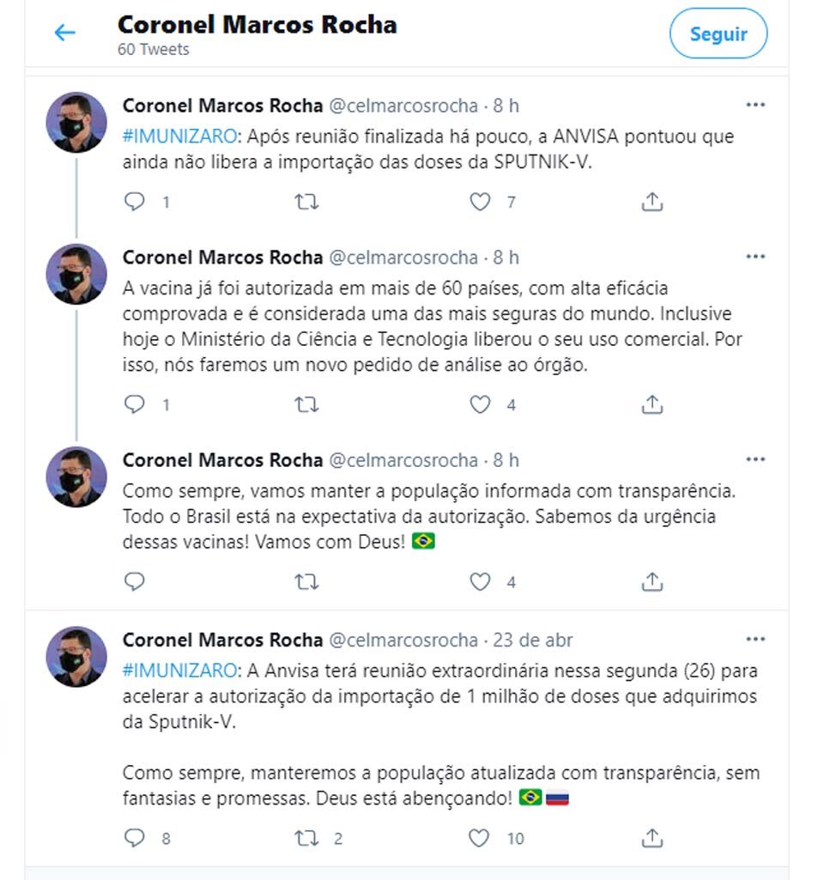Like the tweet with 7 likes
The image size is (824, 880).
point(480,202)
